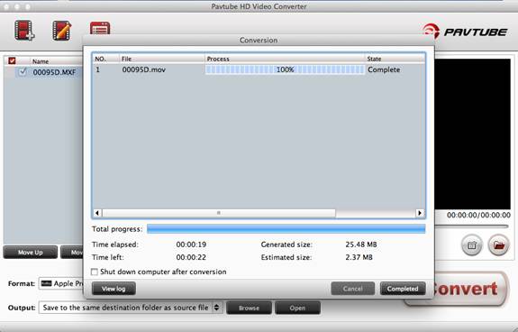Click the black video preview area
Screen dimensions: 518x332
pos(472,134)
